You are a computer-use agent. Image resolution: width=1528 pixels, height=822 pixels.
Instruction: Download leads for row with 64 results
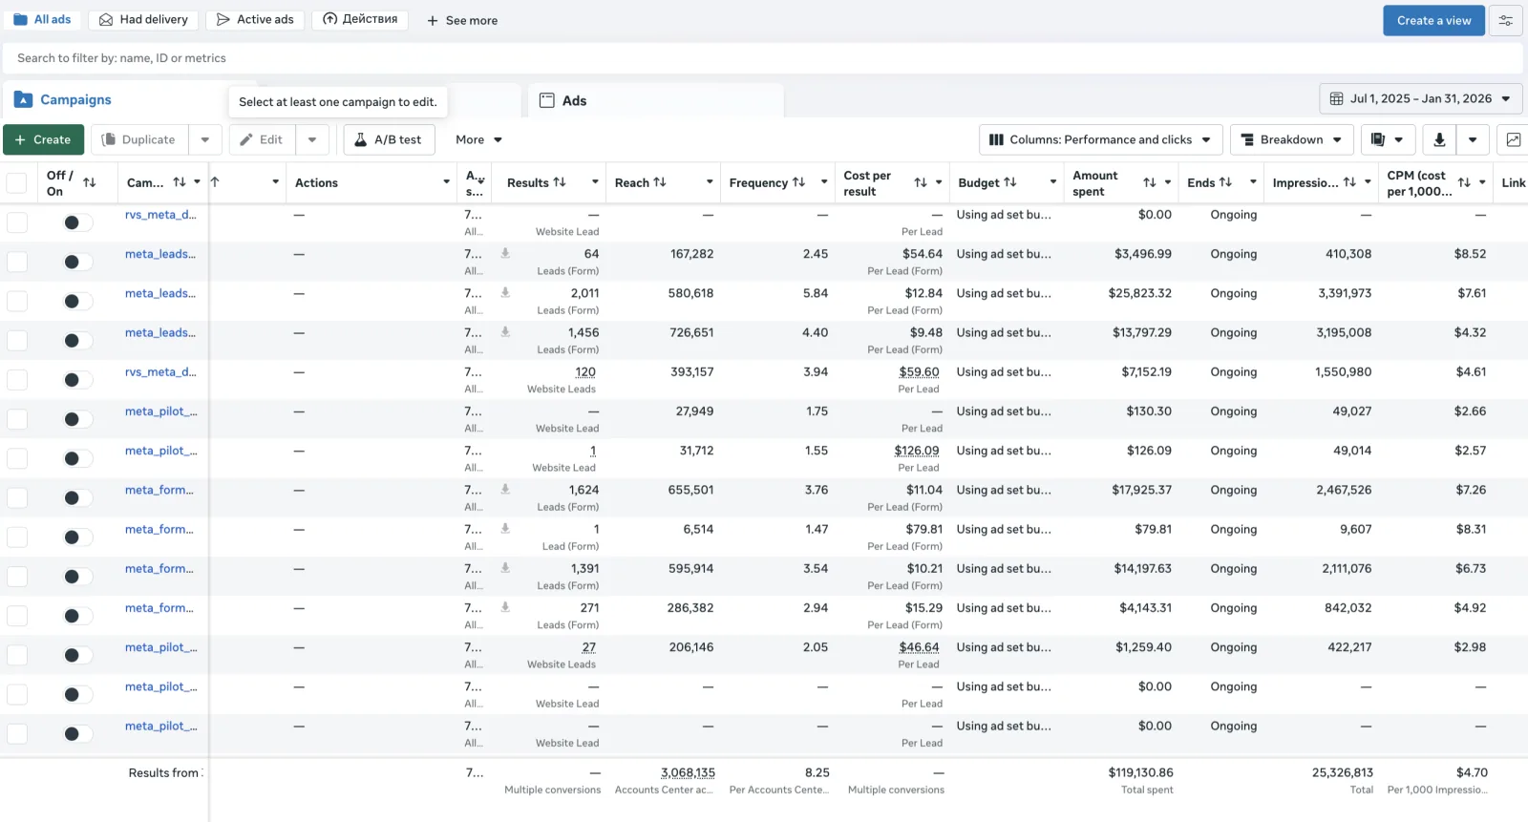point(505,254)
